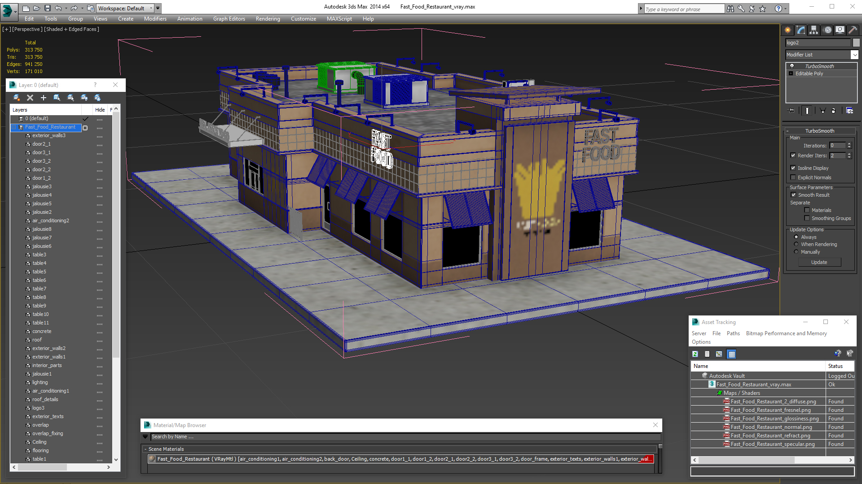
Task: Select When Rendering update option
Action: tap(796, 244)
